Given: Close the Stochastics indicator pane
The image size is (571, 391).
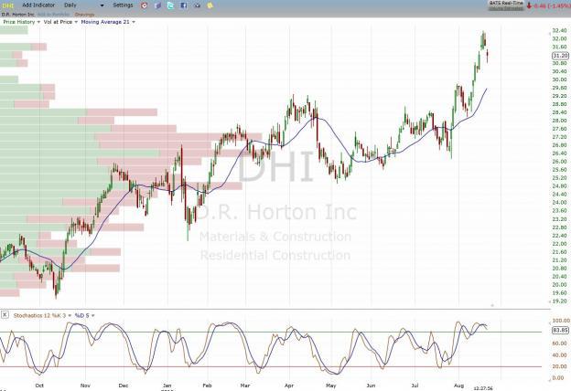Looking at the screenshot, I should tap(5, 314).
